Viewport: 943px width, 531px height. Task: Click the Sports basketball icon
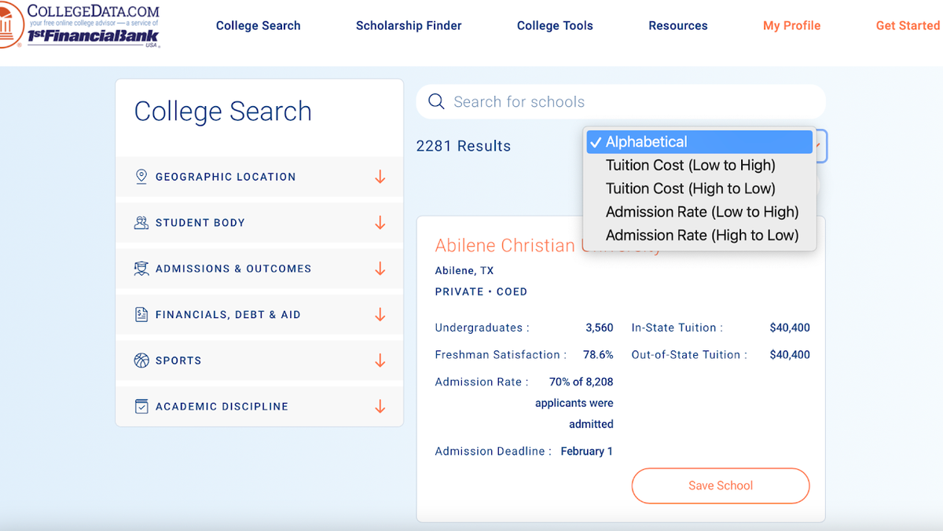tap(142, 360)
